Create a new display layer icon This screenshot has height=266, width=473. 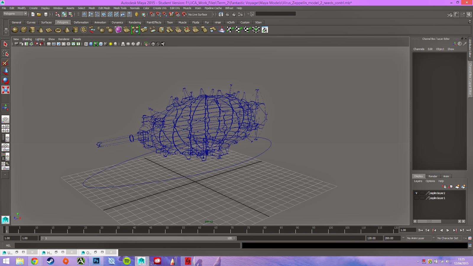click(x=457, y=187)
